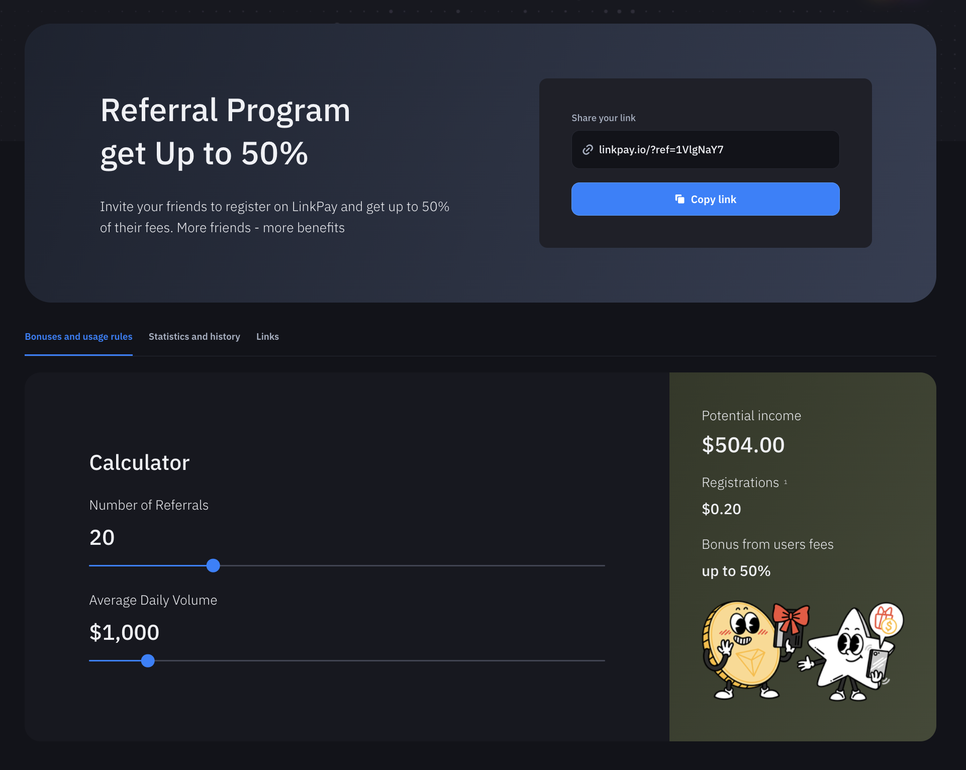This screenshot has width=966, height=770.
Task: Click the chain link icon in referral field
Action: tap(588, 150)
